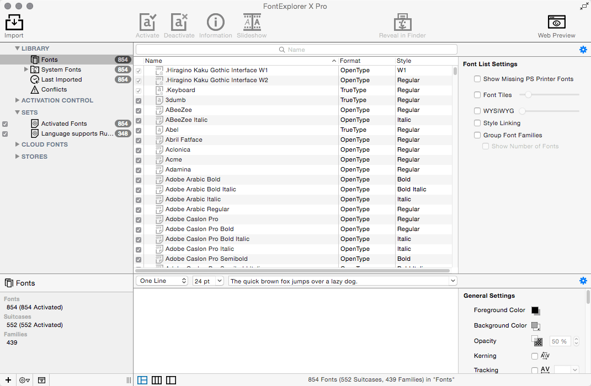Toggle activation checkbox for Acme

point(139,160)
